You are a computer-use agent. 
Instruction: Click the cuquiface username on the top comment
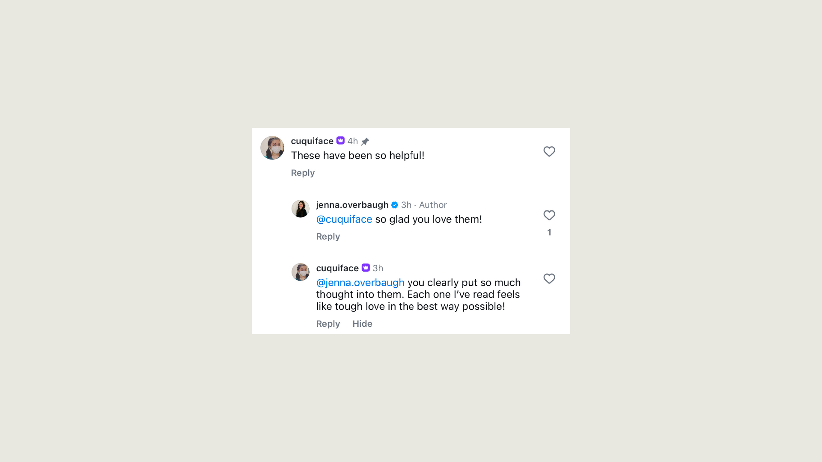[312, 141]
